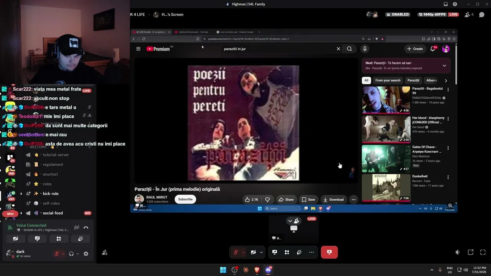Click the YouTube Premium logo in stream
Viewport: 491px width, 276px height.
(158, 49)
